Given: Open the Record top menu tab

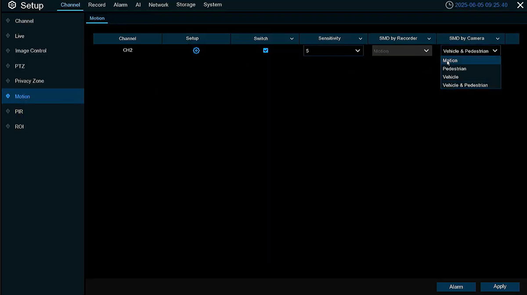Looking at the screenshot, I should (97, 5).
